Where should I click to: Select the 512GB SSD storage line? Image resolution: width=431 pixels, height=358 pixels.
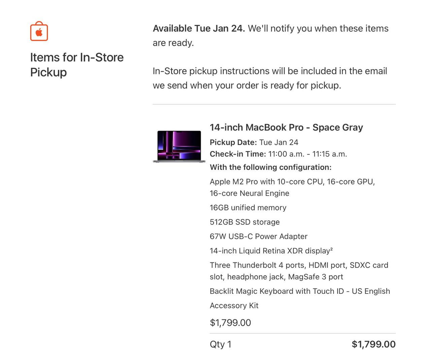[244, 222]
